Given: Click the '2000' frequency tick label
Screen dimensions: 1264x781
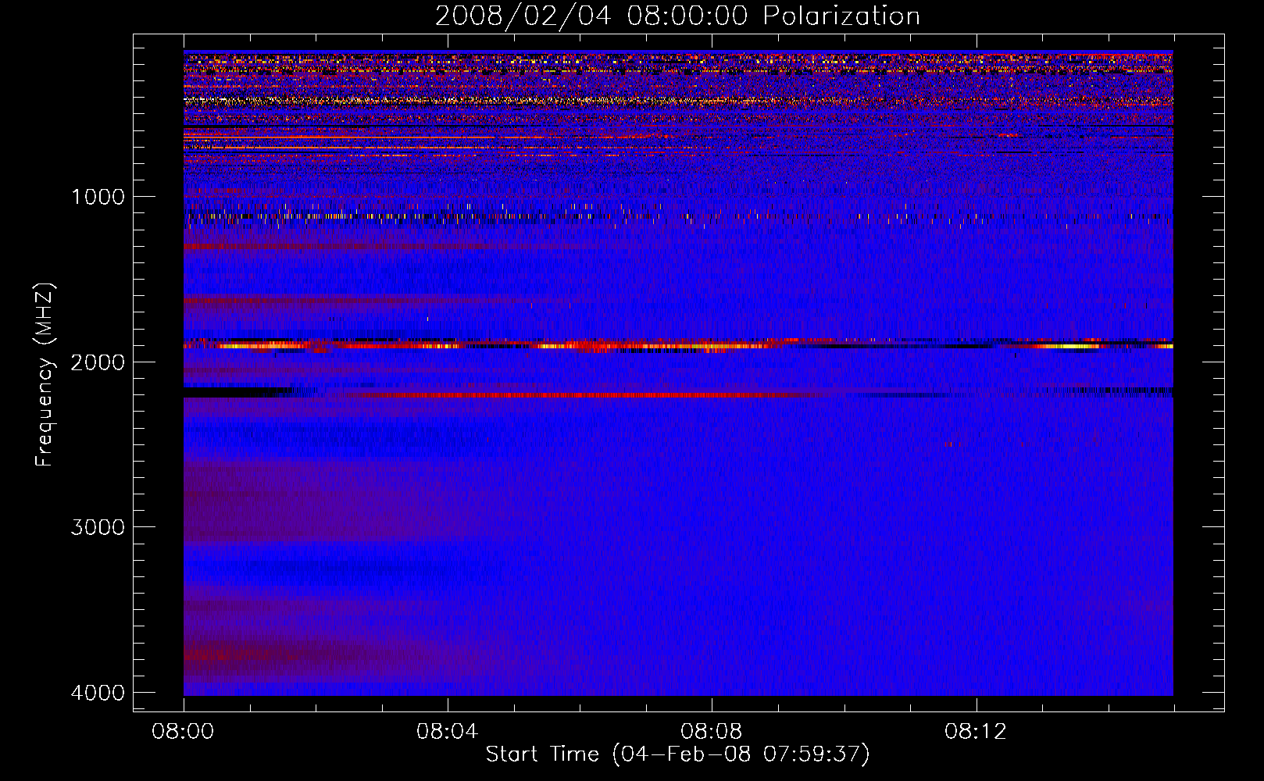Looking at the screenshot, I should click(x=98, y=362).
